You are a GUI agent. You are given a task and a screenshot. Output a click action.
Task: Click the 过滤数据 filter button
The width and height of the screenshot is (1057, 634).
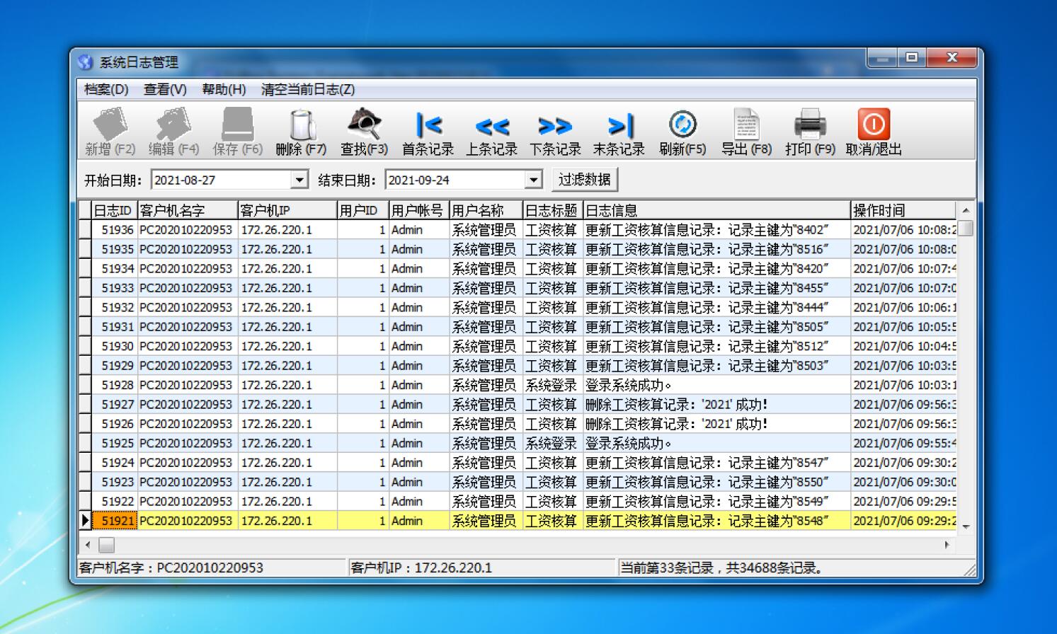click(x=584, y=180)
